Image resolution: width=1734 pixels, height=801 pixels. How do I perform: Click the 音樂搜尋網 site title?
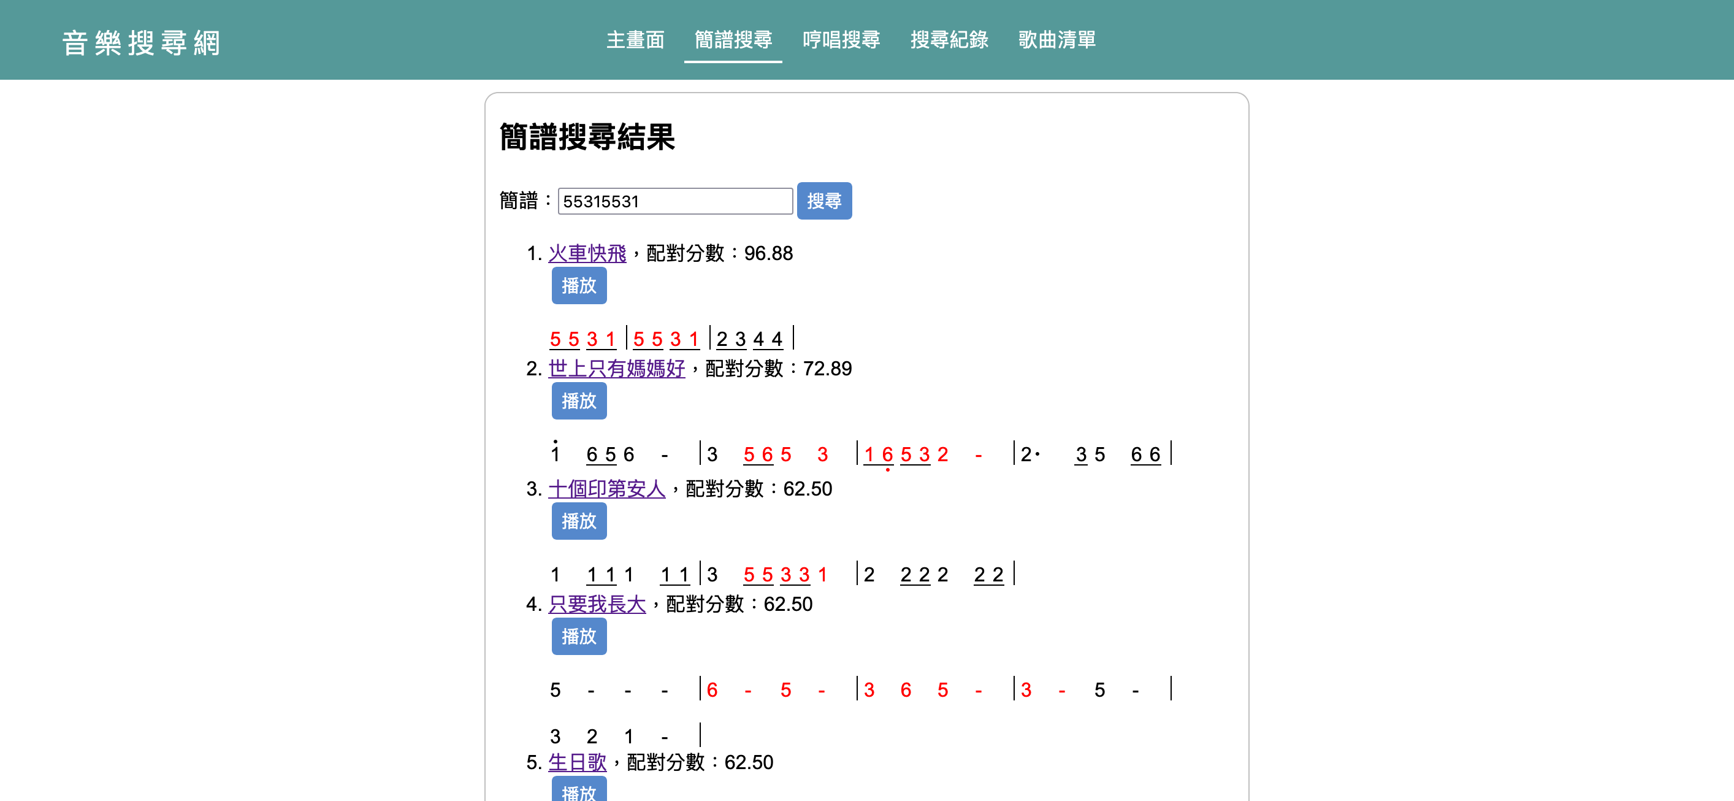tap(142, 42)
